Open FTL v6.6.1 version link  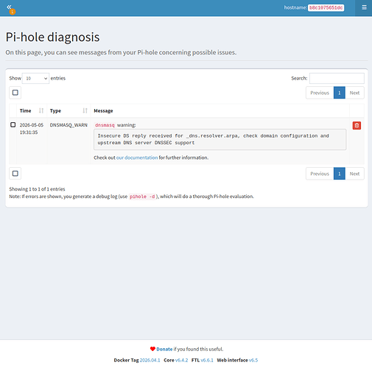[x=207, y=360]
